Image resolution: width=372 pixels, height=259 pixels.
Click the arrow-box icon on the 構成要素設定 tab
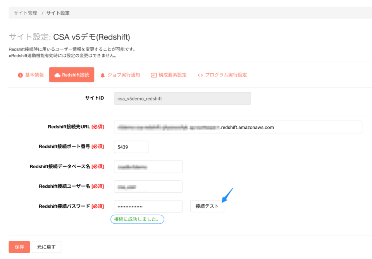click(x=153, y=75)
